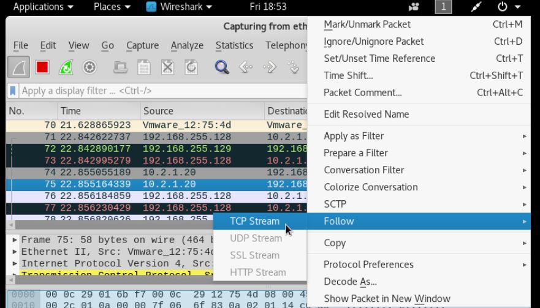The height and width of the screenshot is (308, 540).
Task: Click the reload capture file icon
Action: [x=191, y=67]
